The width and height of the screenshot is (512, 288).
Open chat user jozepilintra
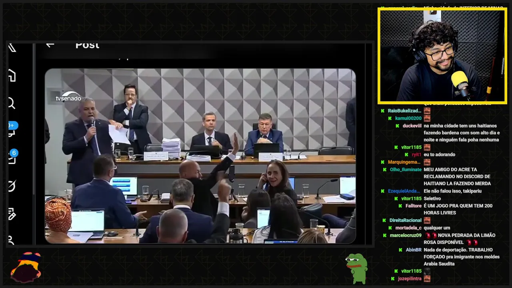coord(410,279)
